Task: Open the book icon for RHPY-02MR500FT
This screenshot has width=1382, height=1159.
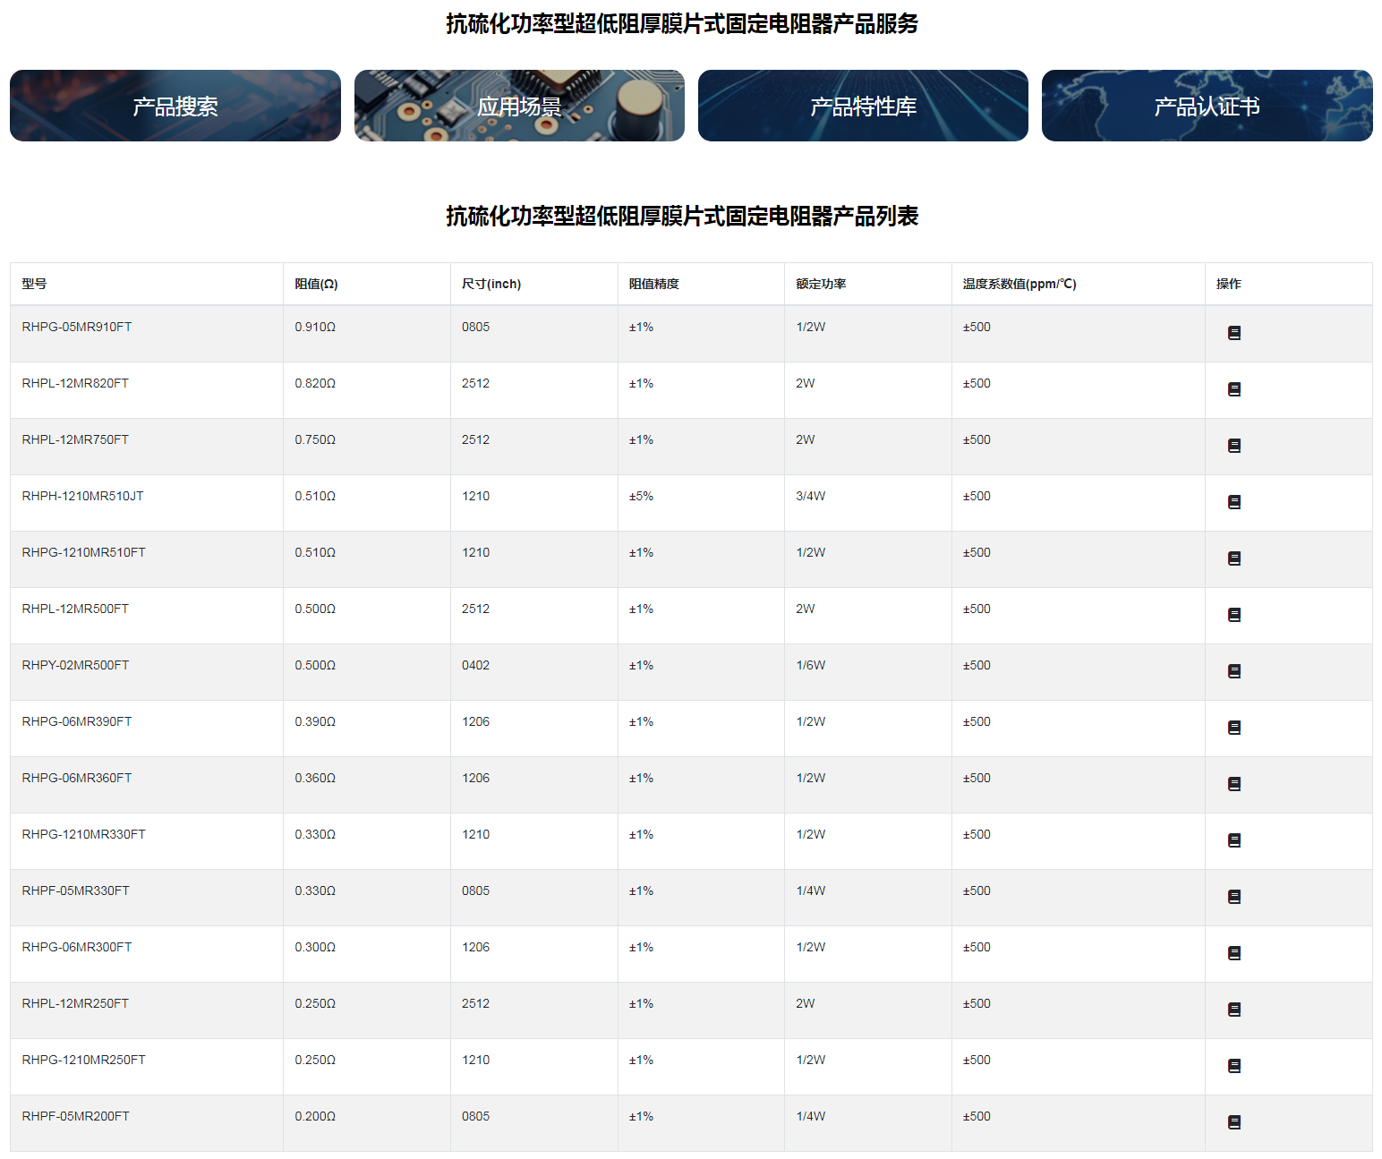Action: click(1233, 671)
